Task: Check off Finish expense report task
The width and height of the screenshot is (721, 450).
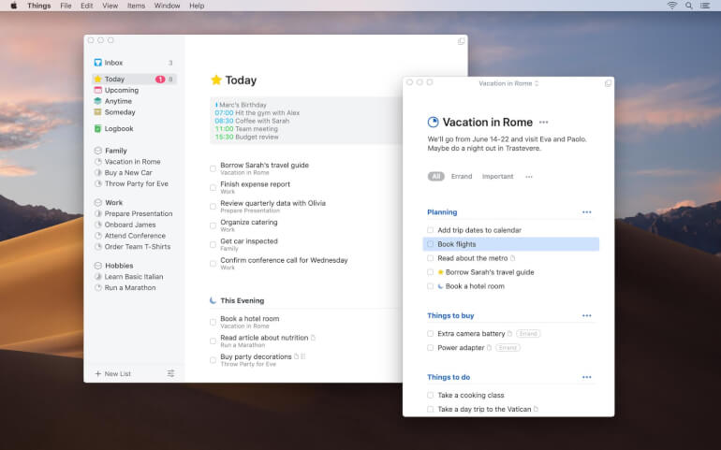Action: (x=213, y=187)
